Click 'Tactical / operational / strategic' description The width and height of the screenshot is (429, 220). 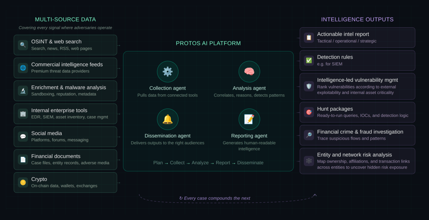coord(346,41)
